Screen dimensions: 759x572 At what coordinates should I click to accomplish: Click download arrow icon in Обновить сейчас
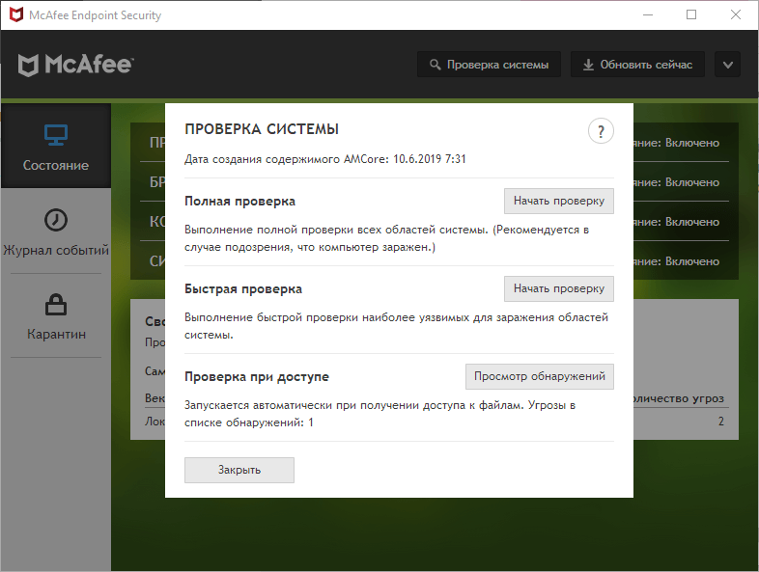588,65
